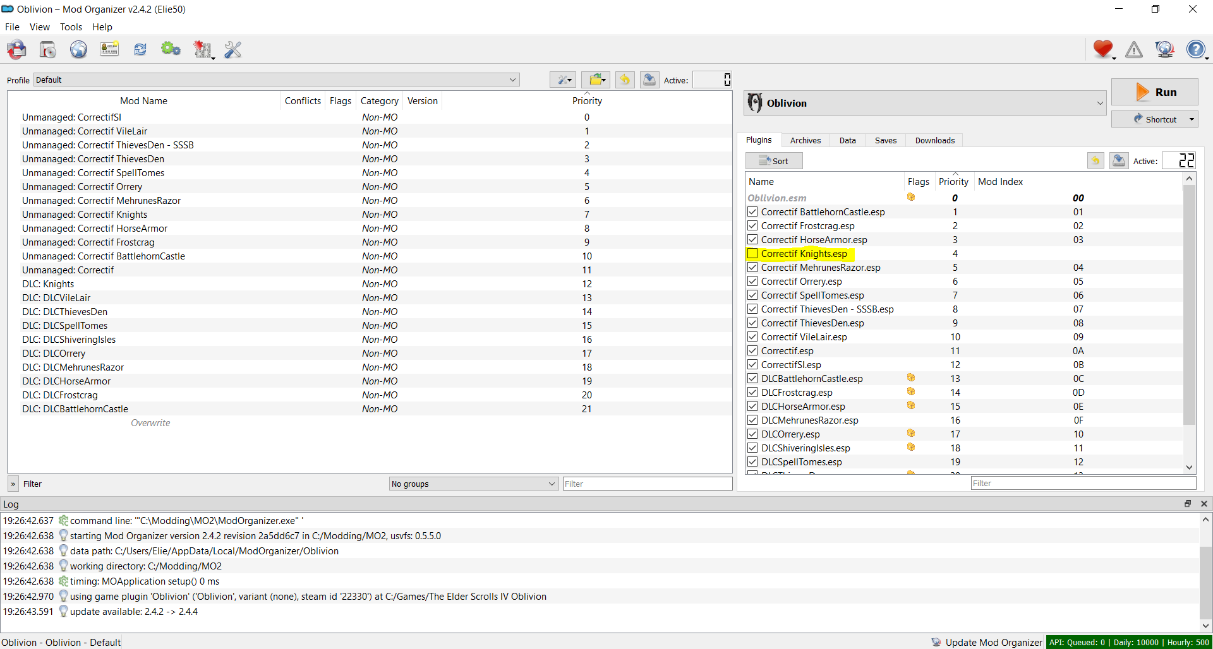The height and width of the screenshot is (649, 1213).
Task: Uncheck the DLCSpellTomes.esp plugin
Action: (752, 462)
